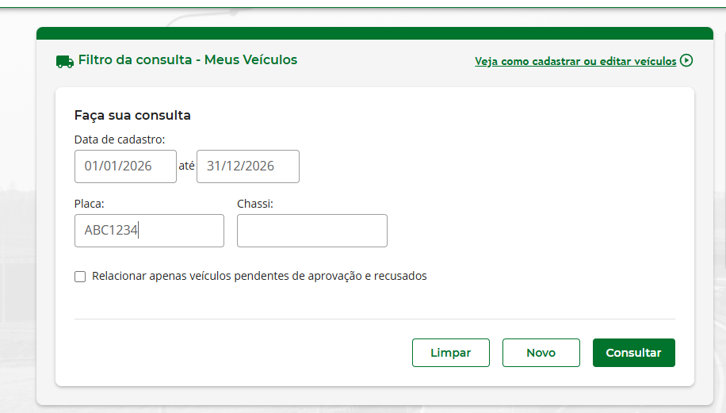Screen dimensions: 726x413
Task: Enable the pendentes de aprovação e recusados checkbox
Action: [80, 277]
